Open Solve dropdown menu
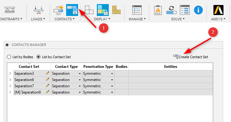The height and width of the screenshot is (122, 231). pos(178,19)
